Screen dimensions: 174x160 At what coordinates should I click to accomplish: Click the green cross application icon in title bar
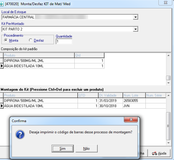[x=2, y=4]
